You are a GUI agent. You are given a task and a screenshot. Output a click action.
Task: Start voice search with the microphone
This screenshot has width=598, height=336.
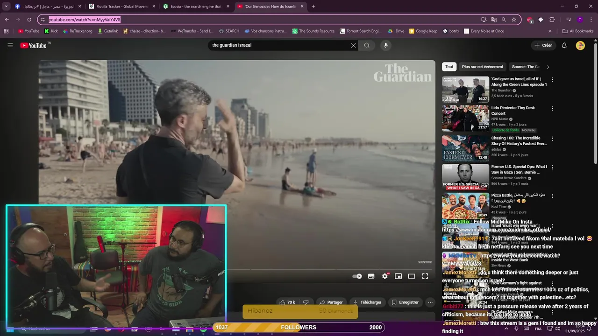[385, 45]
